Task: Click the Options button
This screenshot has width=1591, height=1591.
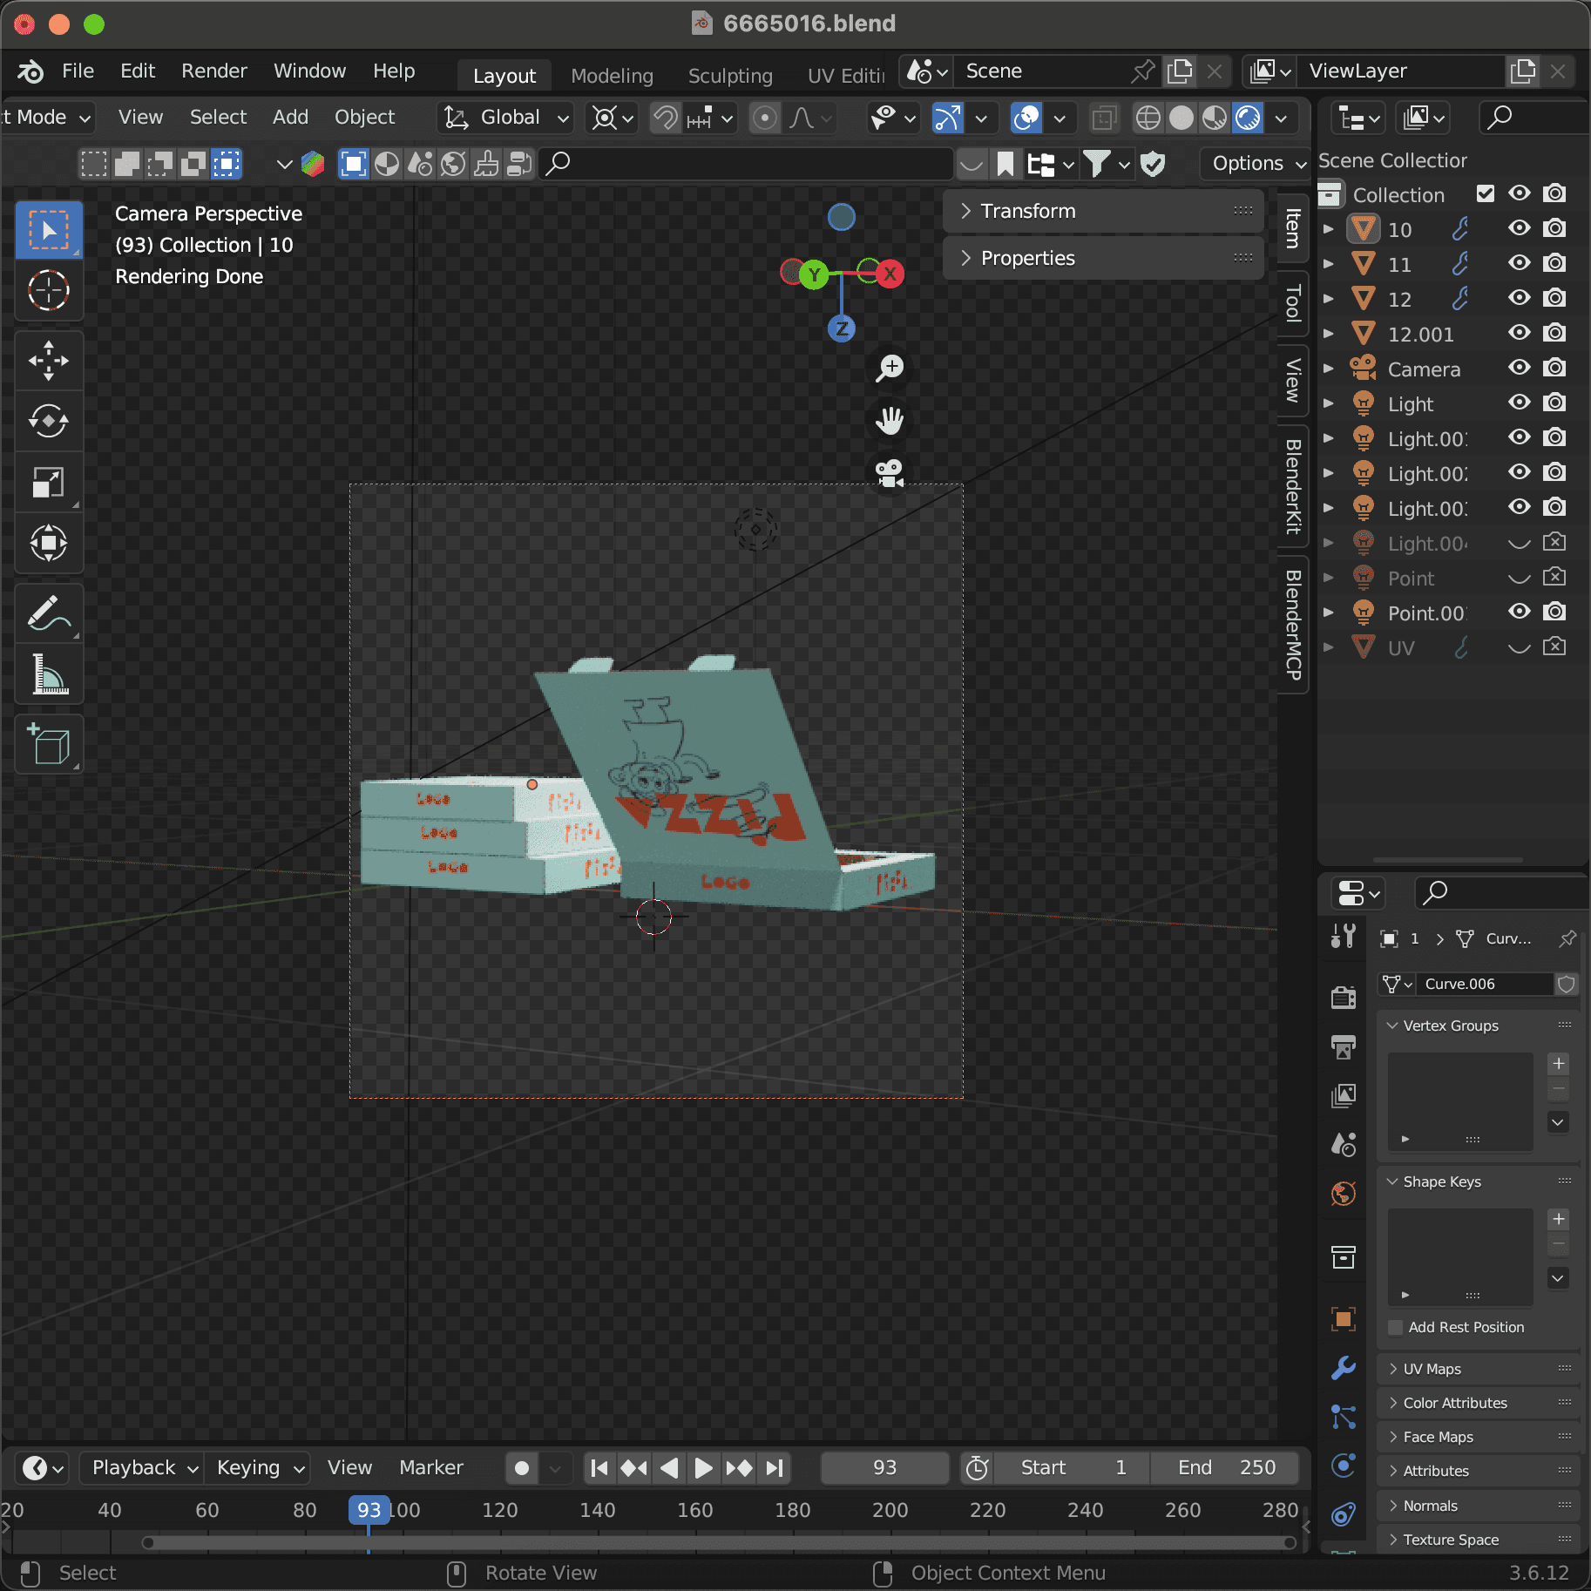Action: tap(1255, 164)
